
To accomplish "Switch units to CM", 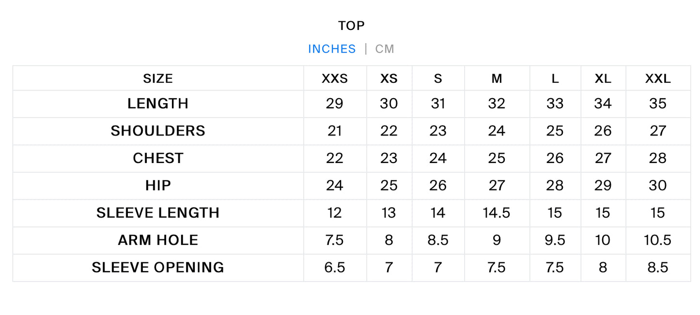I will click(x=385, y=49).
